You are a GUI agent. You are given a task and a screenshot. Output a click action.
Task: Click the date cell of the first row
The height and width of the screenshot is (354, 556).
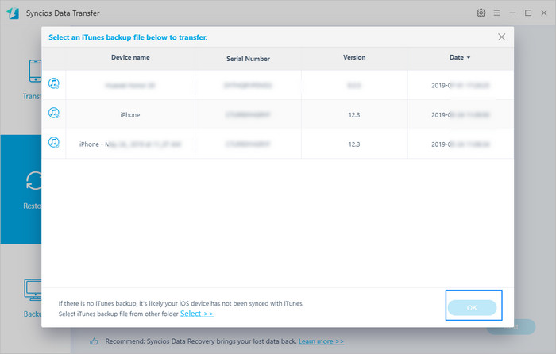(460, 86)
